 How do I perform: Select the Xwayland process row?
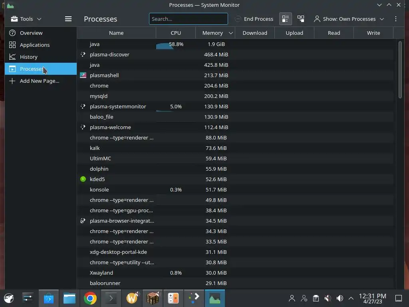coord(235,273)
